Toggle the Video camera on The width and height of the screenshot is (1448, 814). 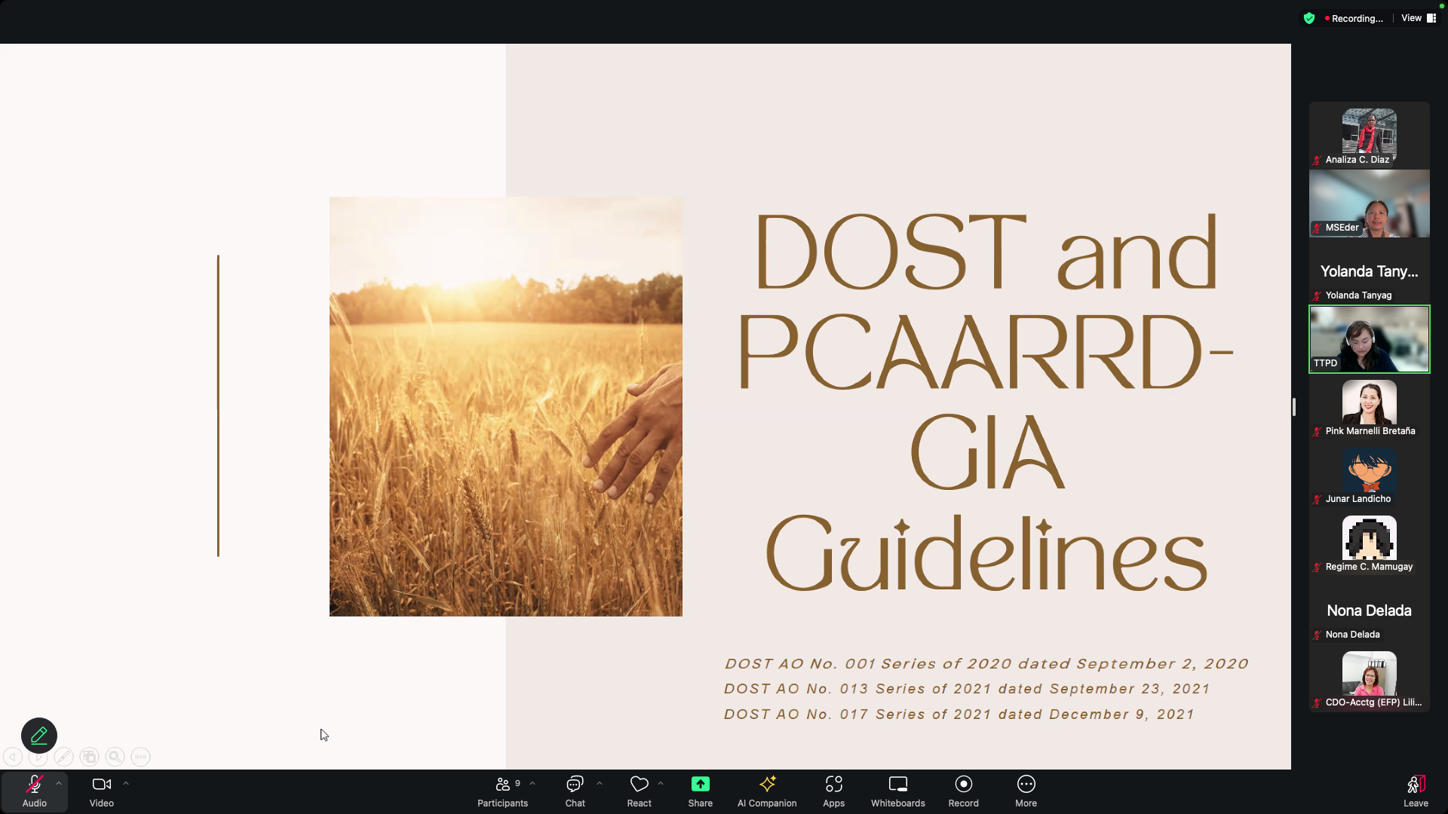pyautogui.click(x=101, y=791)
